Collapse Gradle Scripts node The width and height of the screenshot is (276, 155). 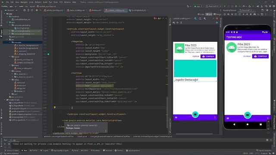click(x=5, y=99)
